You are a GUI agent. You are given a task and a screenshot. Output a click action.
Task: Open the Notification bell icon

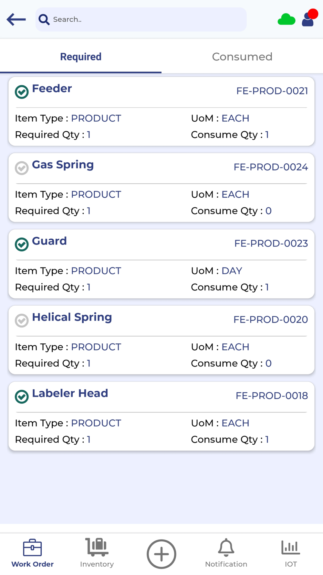(226, 547)
